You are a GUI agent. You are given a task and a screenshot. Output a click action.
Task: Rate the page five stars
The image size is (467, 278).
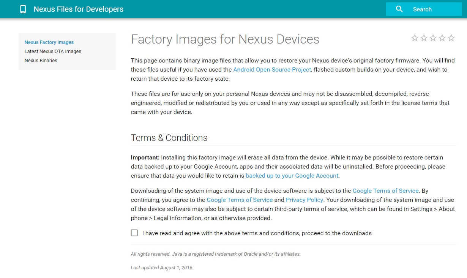(451, 38)
